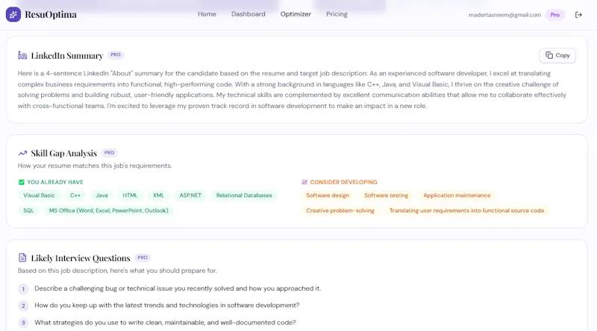Click the trending arrow icon by Skill Gap Analysis
597x331 pixels.
pyautogui.click(x=22, y=153)
